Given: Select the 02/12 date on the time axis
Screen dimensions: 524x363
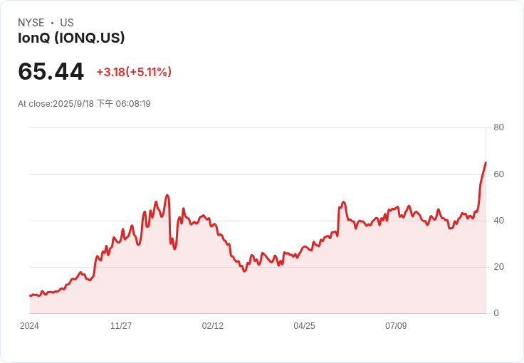Looking at the screenshot, I should coord(213,326).
